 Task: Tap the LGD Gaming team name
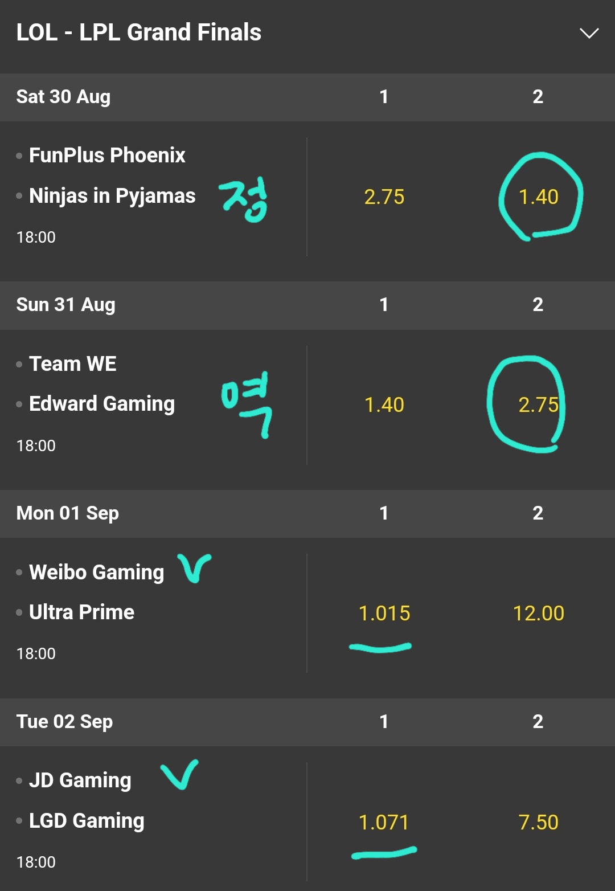tap(87, 821)
